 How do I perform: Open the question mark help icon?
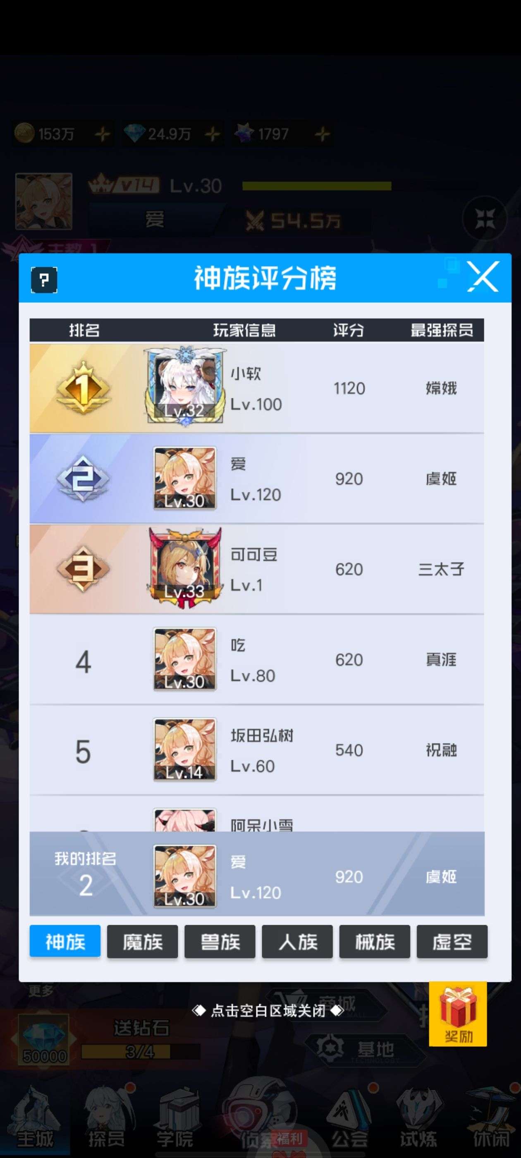43,280
